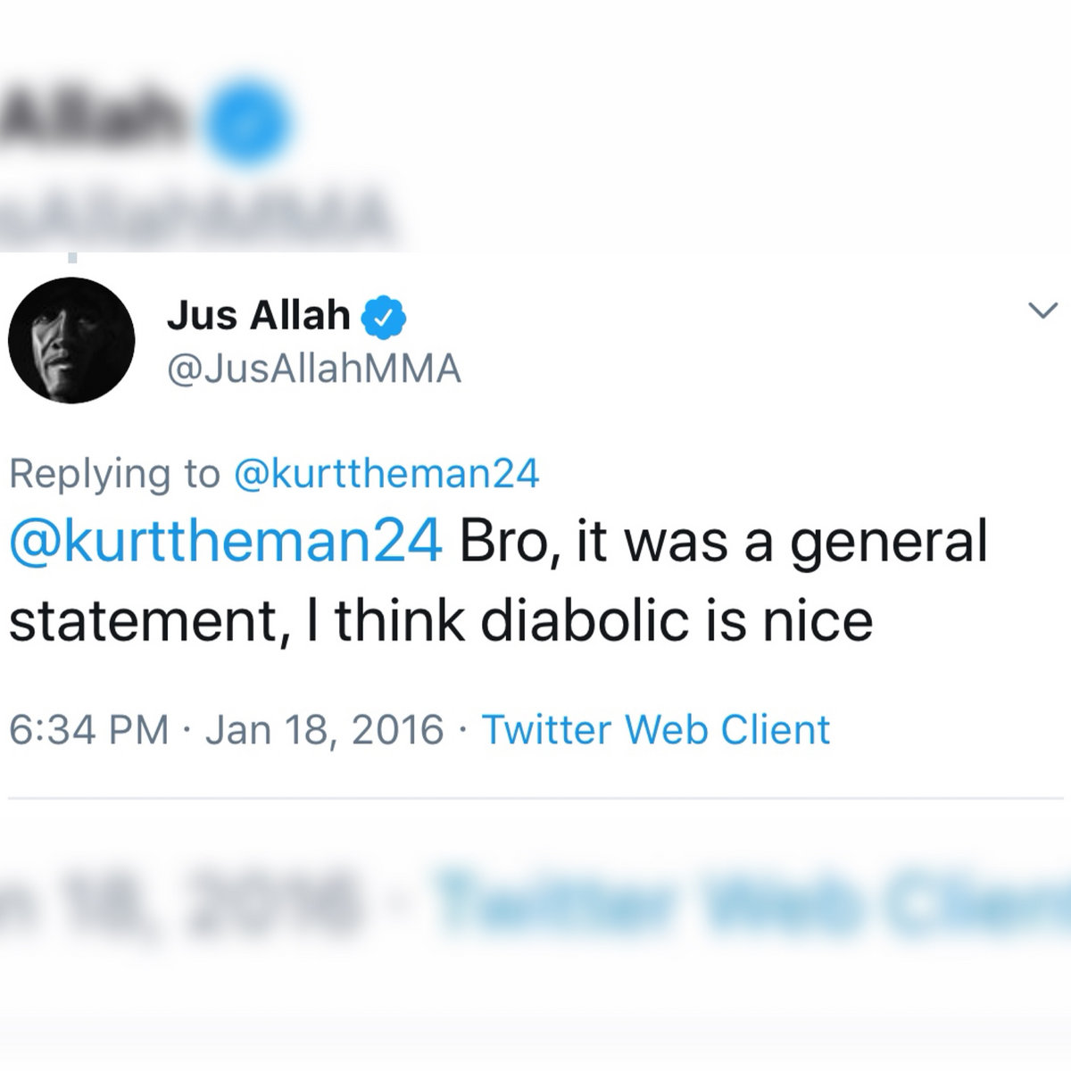Click the Twitter Web Client source link
The height and width of the screenshot is (1071, 1071).
[x=656, y=729]
